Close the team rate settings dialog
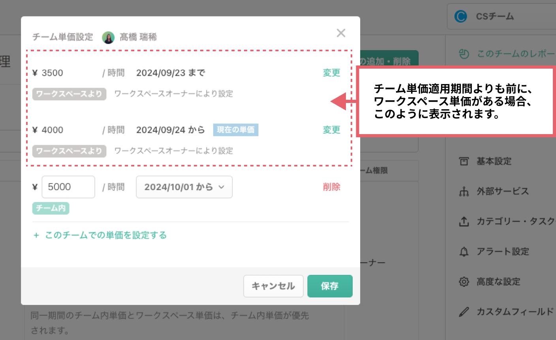The width and height of the screenshot is (556, 340). [341, 33]
